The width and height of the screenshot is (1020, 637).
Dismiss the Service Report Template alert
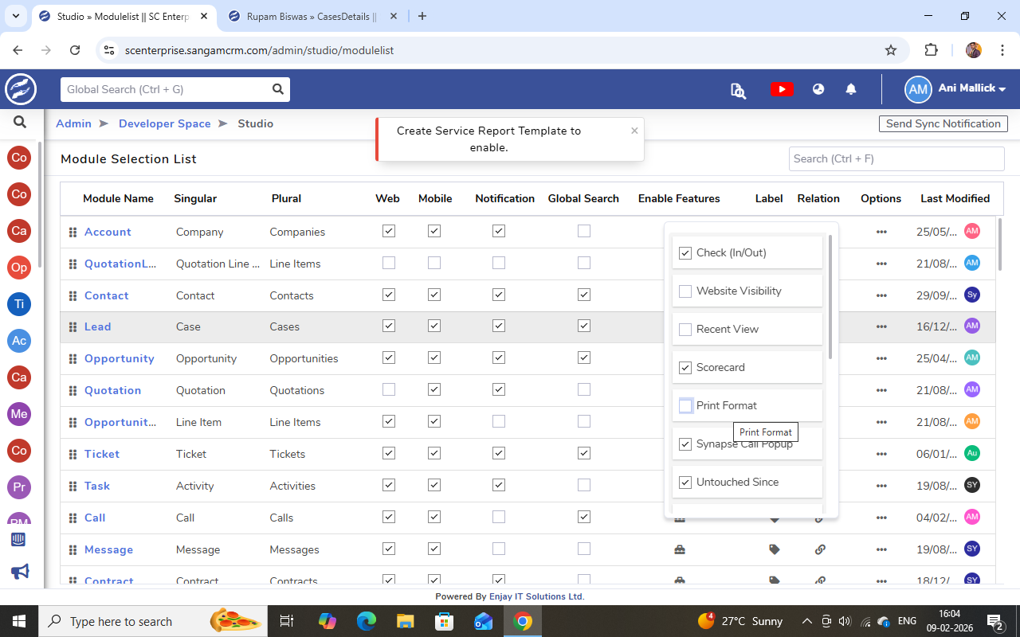tap(634, 131)
